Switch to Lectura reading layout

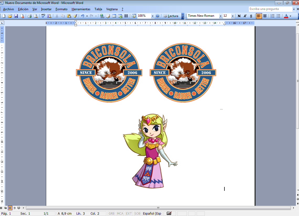tap(171, 16)
